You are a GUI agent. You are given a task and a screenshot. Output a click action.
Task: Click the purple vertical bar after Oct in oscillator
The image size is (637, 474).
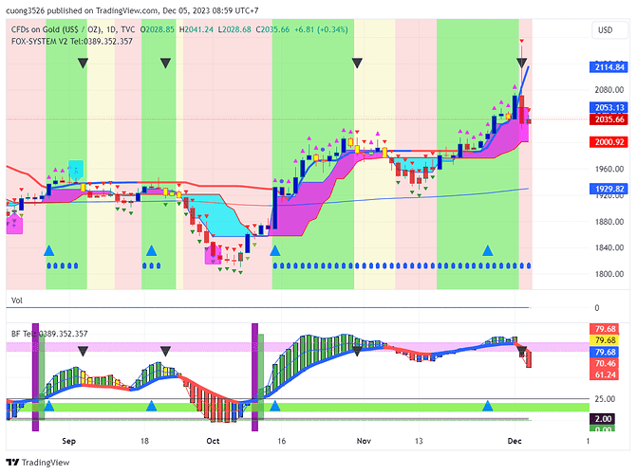point(254,377)
